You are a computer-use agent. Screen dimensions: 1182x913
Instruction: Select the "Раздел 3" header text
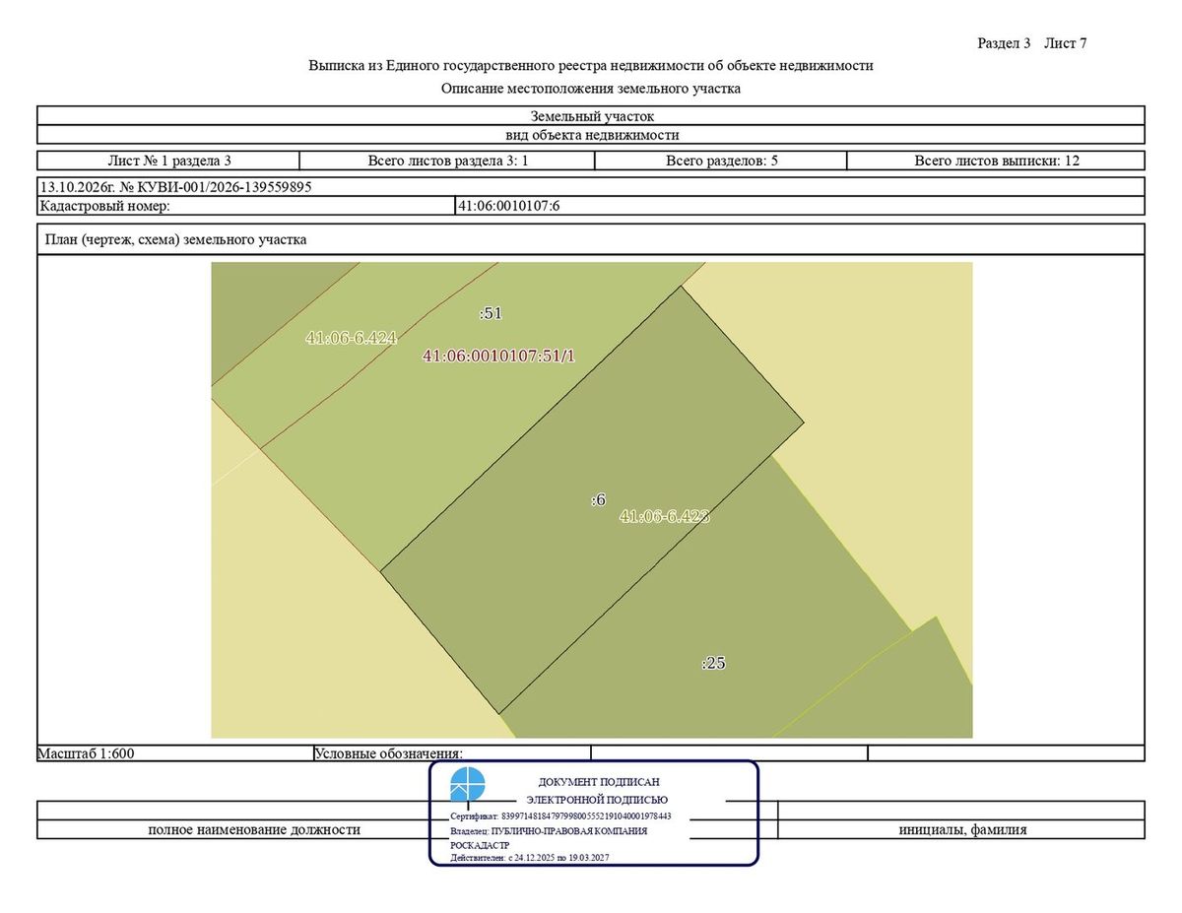point(1004,43)
